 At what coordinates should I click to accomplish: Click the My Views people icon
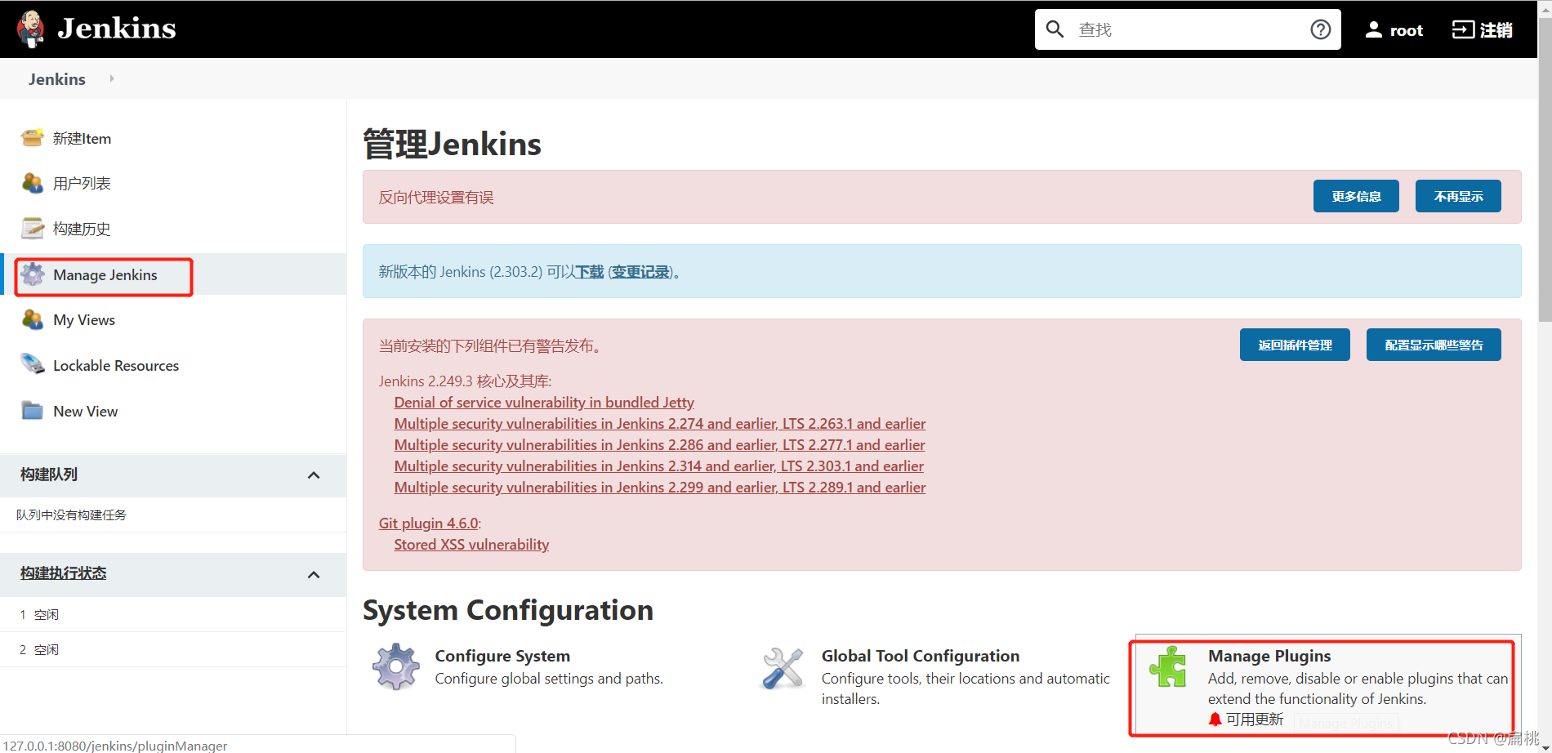pyautogui.click(x=33, y=319)
